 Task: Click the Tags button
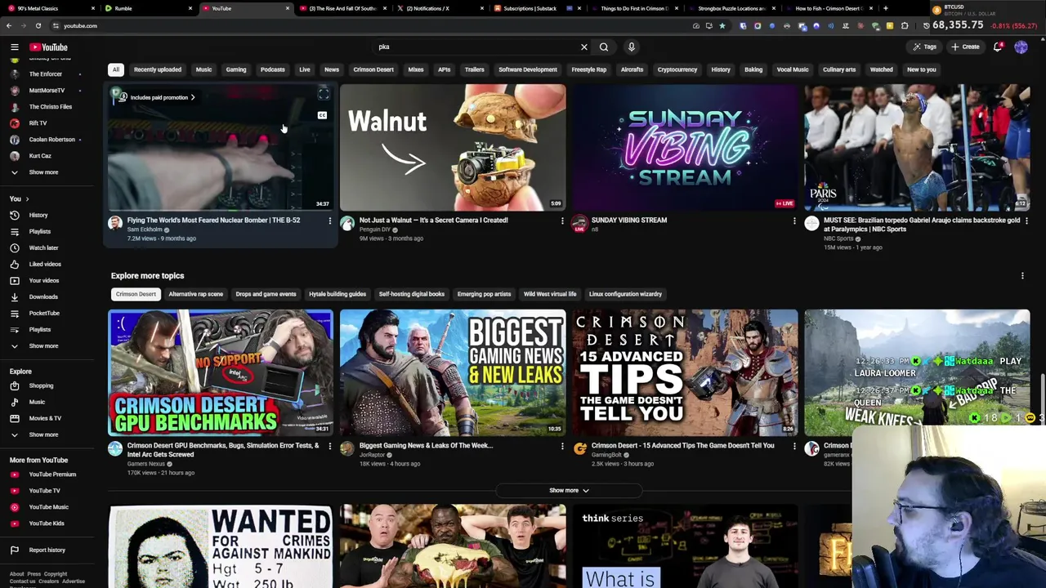pos(924,47)
